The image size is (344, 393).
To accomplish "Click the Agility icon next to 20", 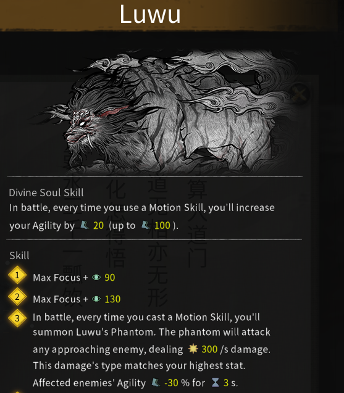I will [x=85, y=225].
